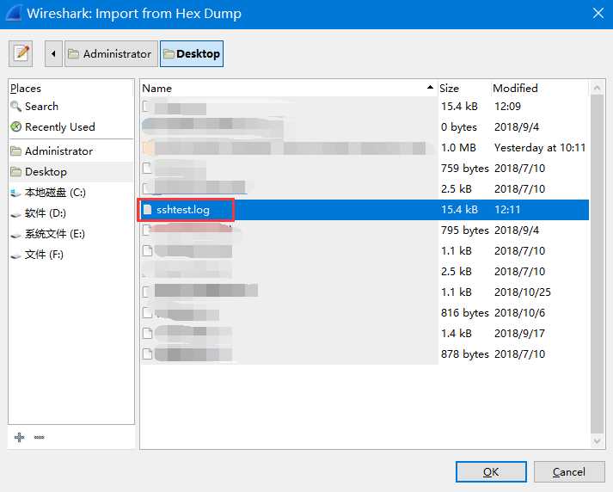This screenshot has width=613, height=492.
Task: Remove bookmark with the minus icon
Action: (39, 437)
